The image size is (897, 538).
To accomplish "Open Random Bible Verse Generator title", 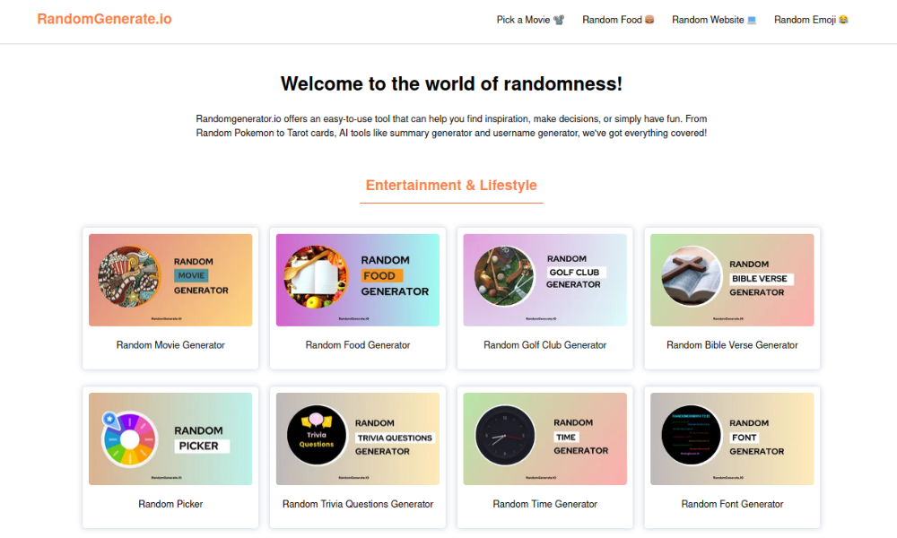I will (x=732, y=345).
